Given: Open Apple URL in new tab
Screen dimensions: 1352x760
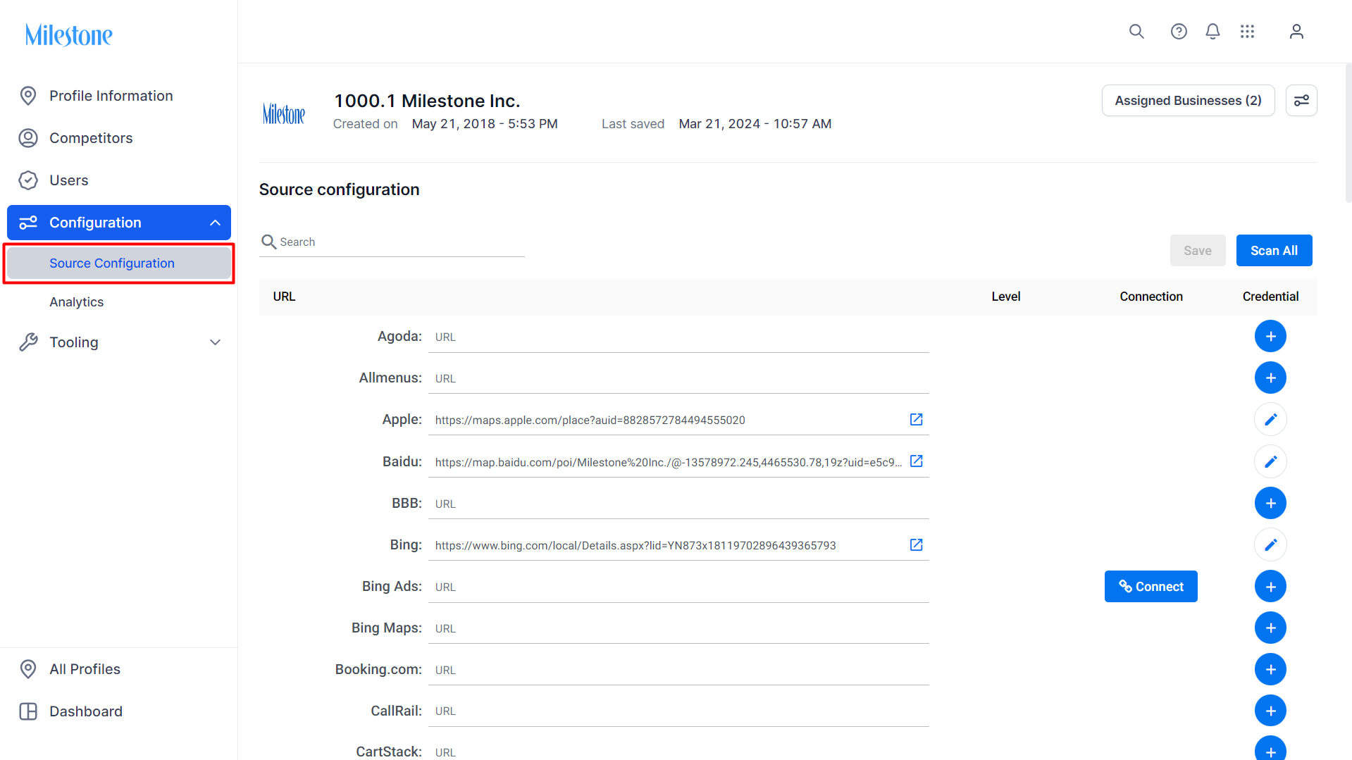Looking at the screenshot, I should point(916,420).
